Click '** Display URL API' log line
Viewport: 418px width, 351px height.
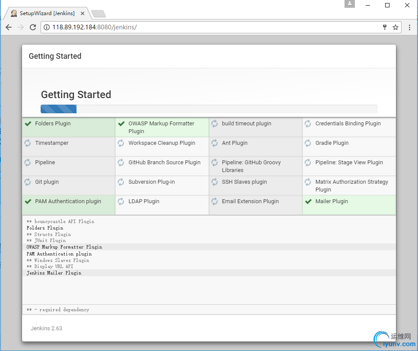[50, 266]
